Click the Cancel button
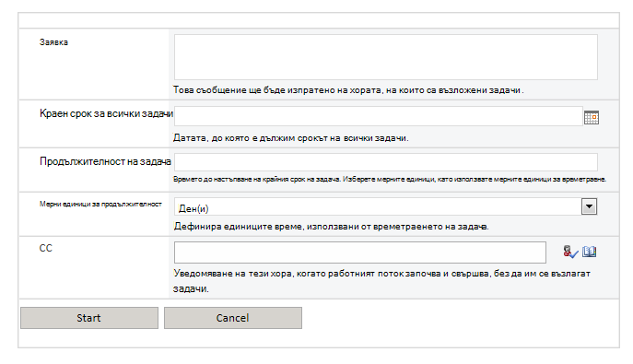Image resolution: width=633 pixels, height=364 pixels. pyautogui.click(x=233, y=318)
